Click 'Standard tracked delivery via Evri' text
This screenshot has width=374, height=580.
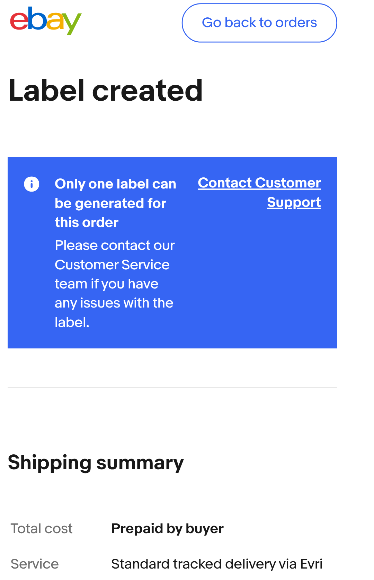217,564
